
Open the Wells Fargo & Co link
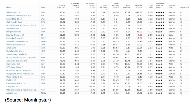tap(14, 77)
